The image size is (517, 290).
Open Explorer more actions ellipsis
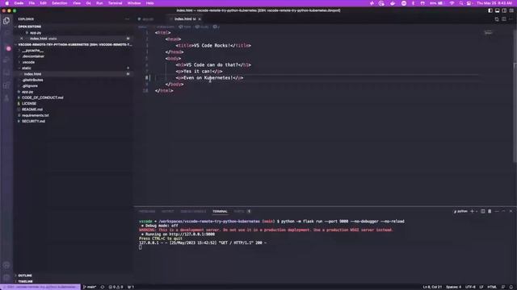pos(128,19)
